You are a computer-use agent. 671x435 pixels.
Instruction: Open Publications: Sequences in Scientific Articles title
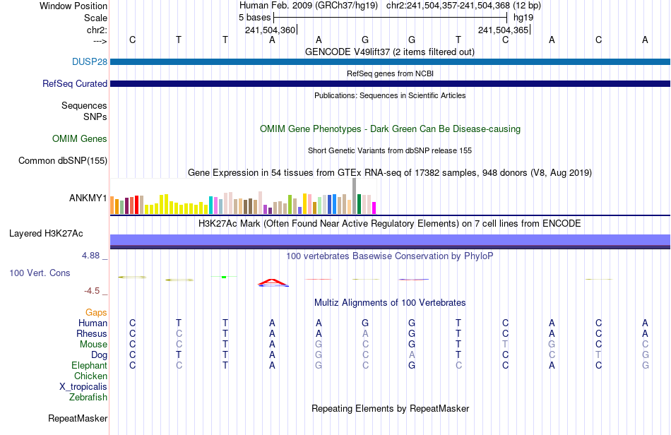390,95
